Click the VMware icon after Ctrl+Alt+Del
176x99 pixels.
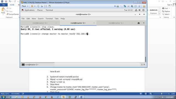pyautogui.click(x=42, y=6)
